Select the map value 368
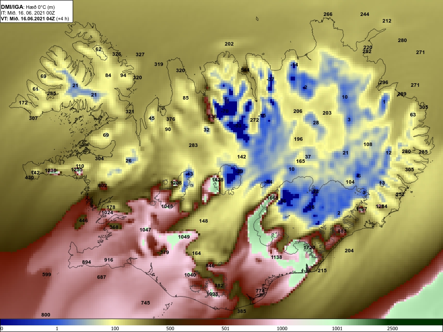 (114, 227)
